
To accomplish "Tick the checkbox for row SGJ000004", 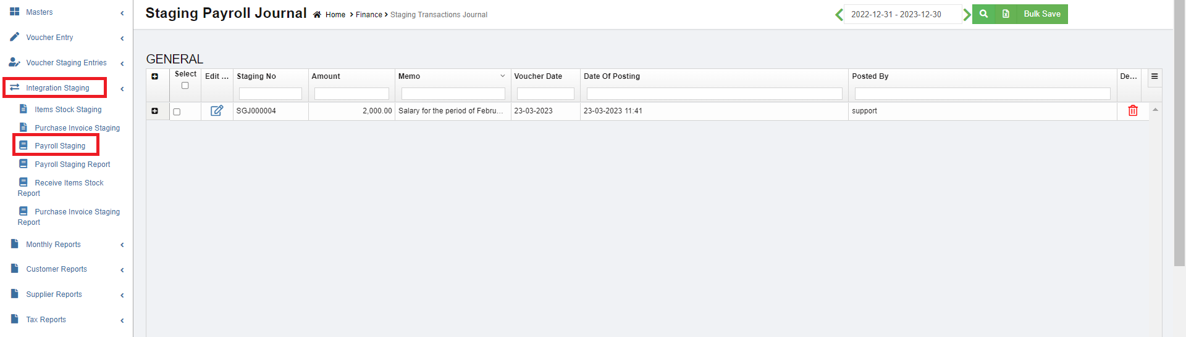I will [177, 112].
